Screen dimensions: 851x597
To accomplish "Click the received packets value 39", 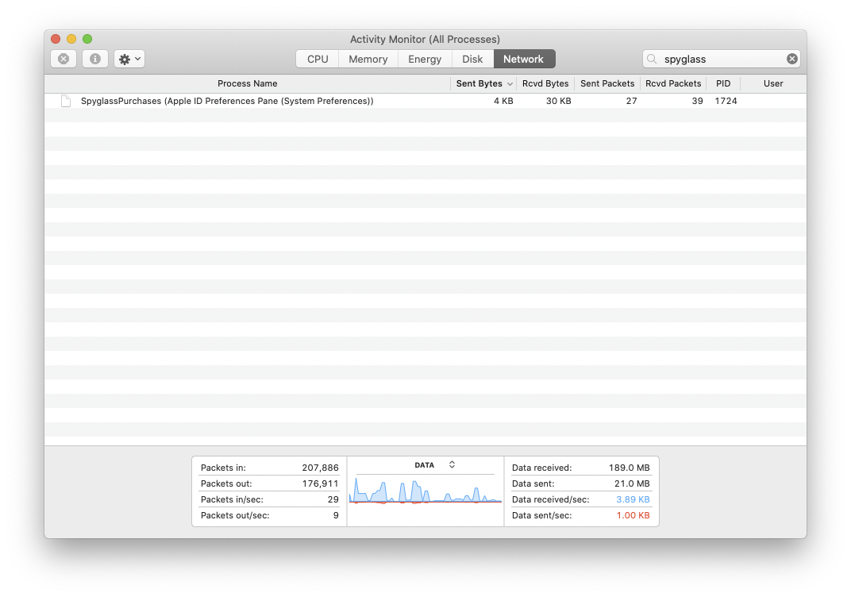I will click(x=698, y=101).
